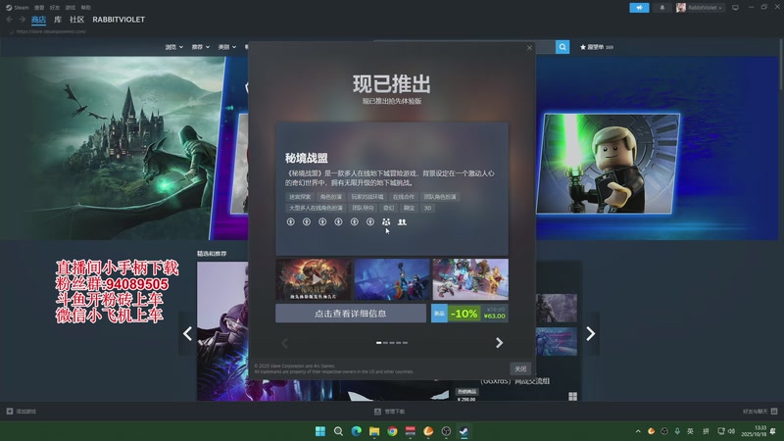Screen dimensions: 784x441
Task: Open File Explorer from taskbar
Action: coord(374,431)
